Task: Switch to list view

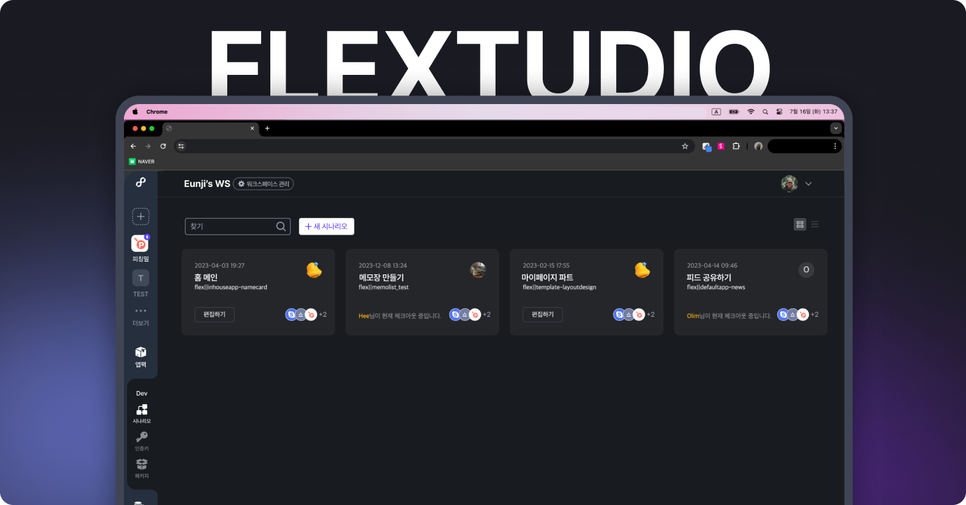Action: 815,225
